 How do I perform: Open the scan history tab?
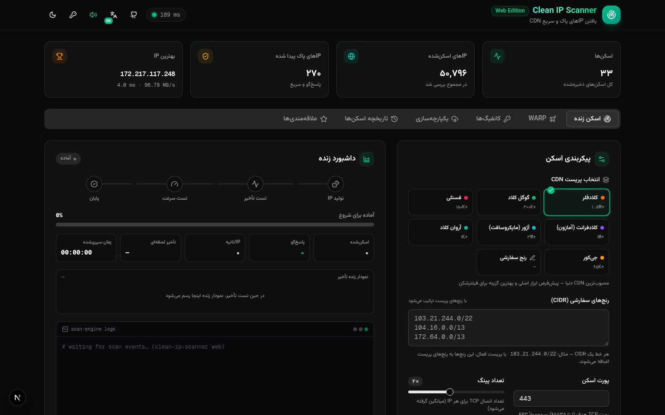pyautogui.click(x=371, y=119)
